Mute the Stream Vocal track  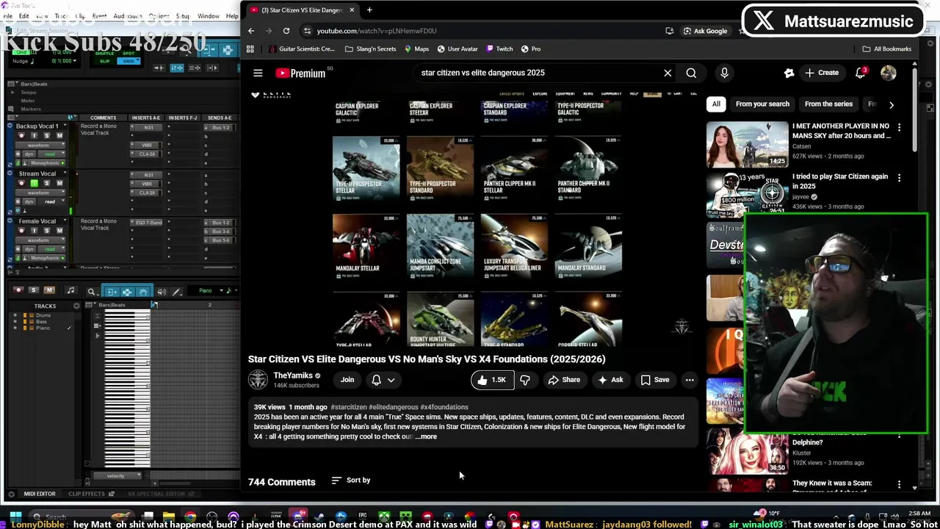[x=59, y=183]
